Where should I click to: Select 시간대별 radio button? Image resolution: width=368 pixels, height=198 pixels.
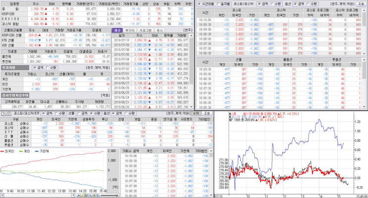click(x=199, y=4)
